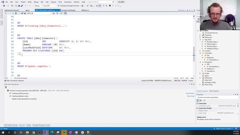Expand the Properties node in Solution Explorer
The image size is (240, 135).
(200, 35)
